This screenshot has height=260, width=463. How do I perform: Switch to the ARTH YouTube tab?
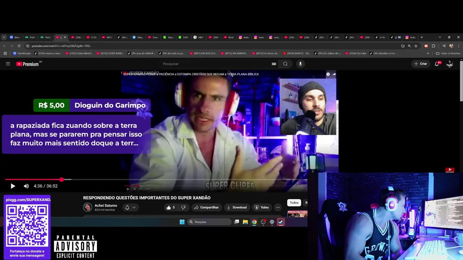[x=107, y=37]
